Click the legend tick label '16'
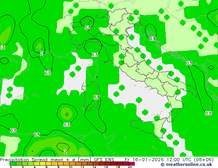The image size is (218, 168). coord(106,167)
